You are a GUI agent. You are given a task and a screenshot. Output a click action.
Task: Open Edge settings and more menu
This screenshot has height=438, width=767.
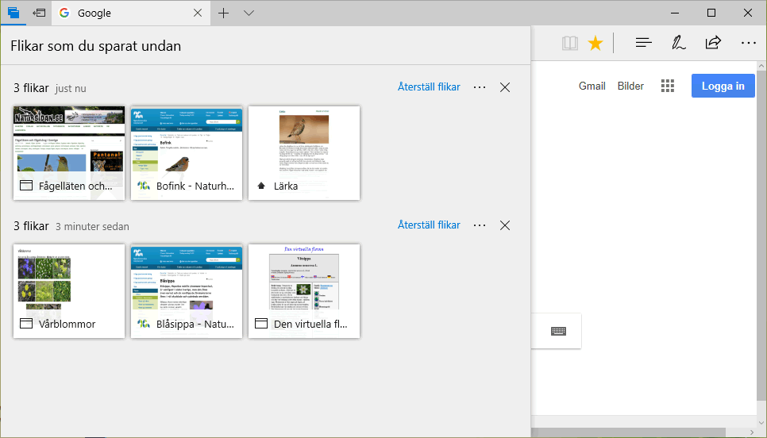(x=748, y=43)
